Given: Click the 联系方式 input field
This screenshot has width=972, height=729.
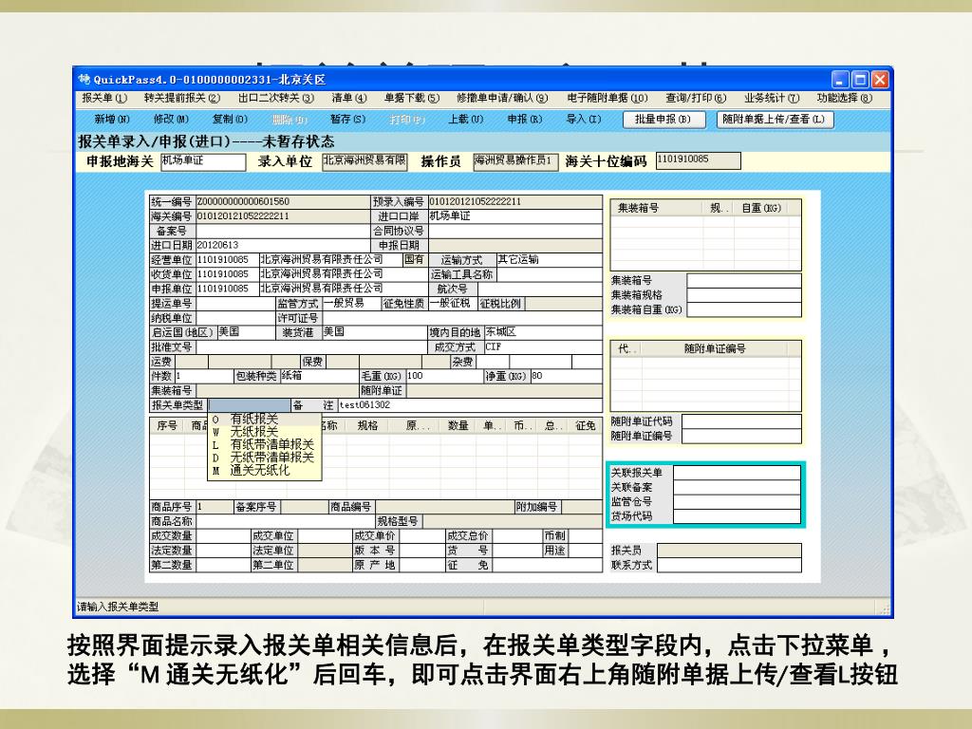Looking at the screenshot, I should point(729,566).
